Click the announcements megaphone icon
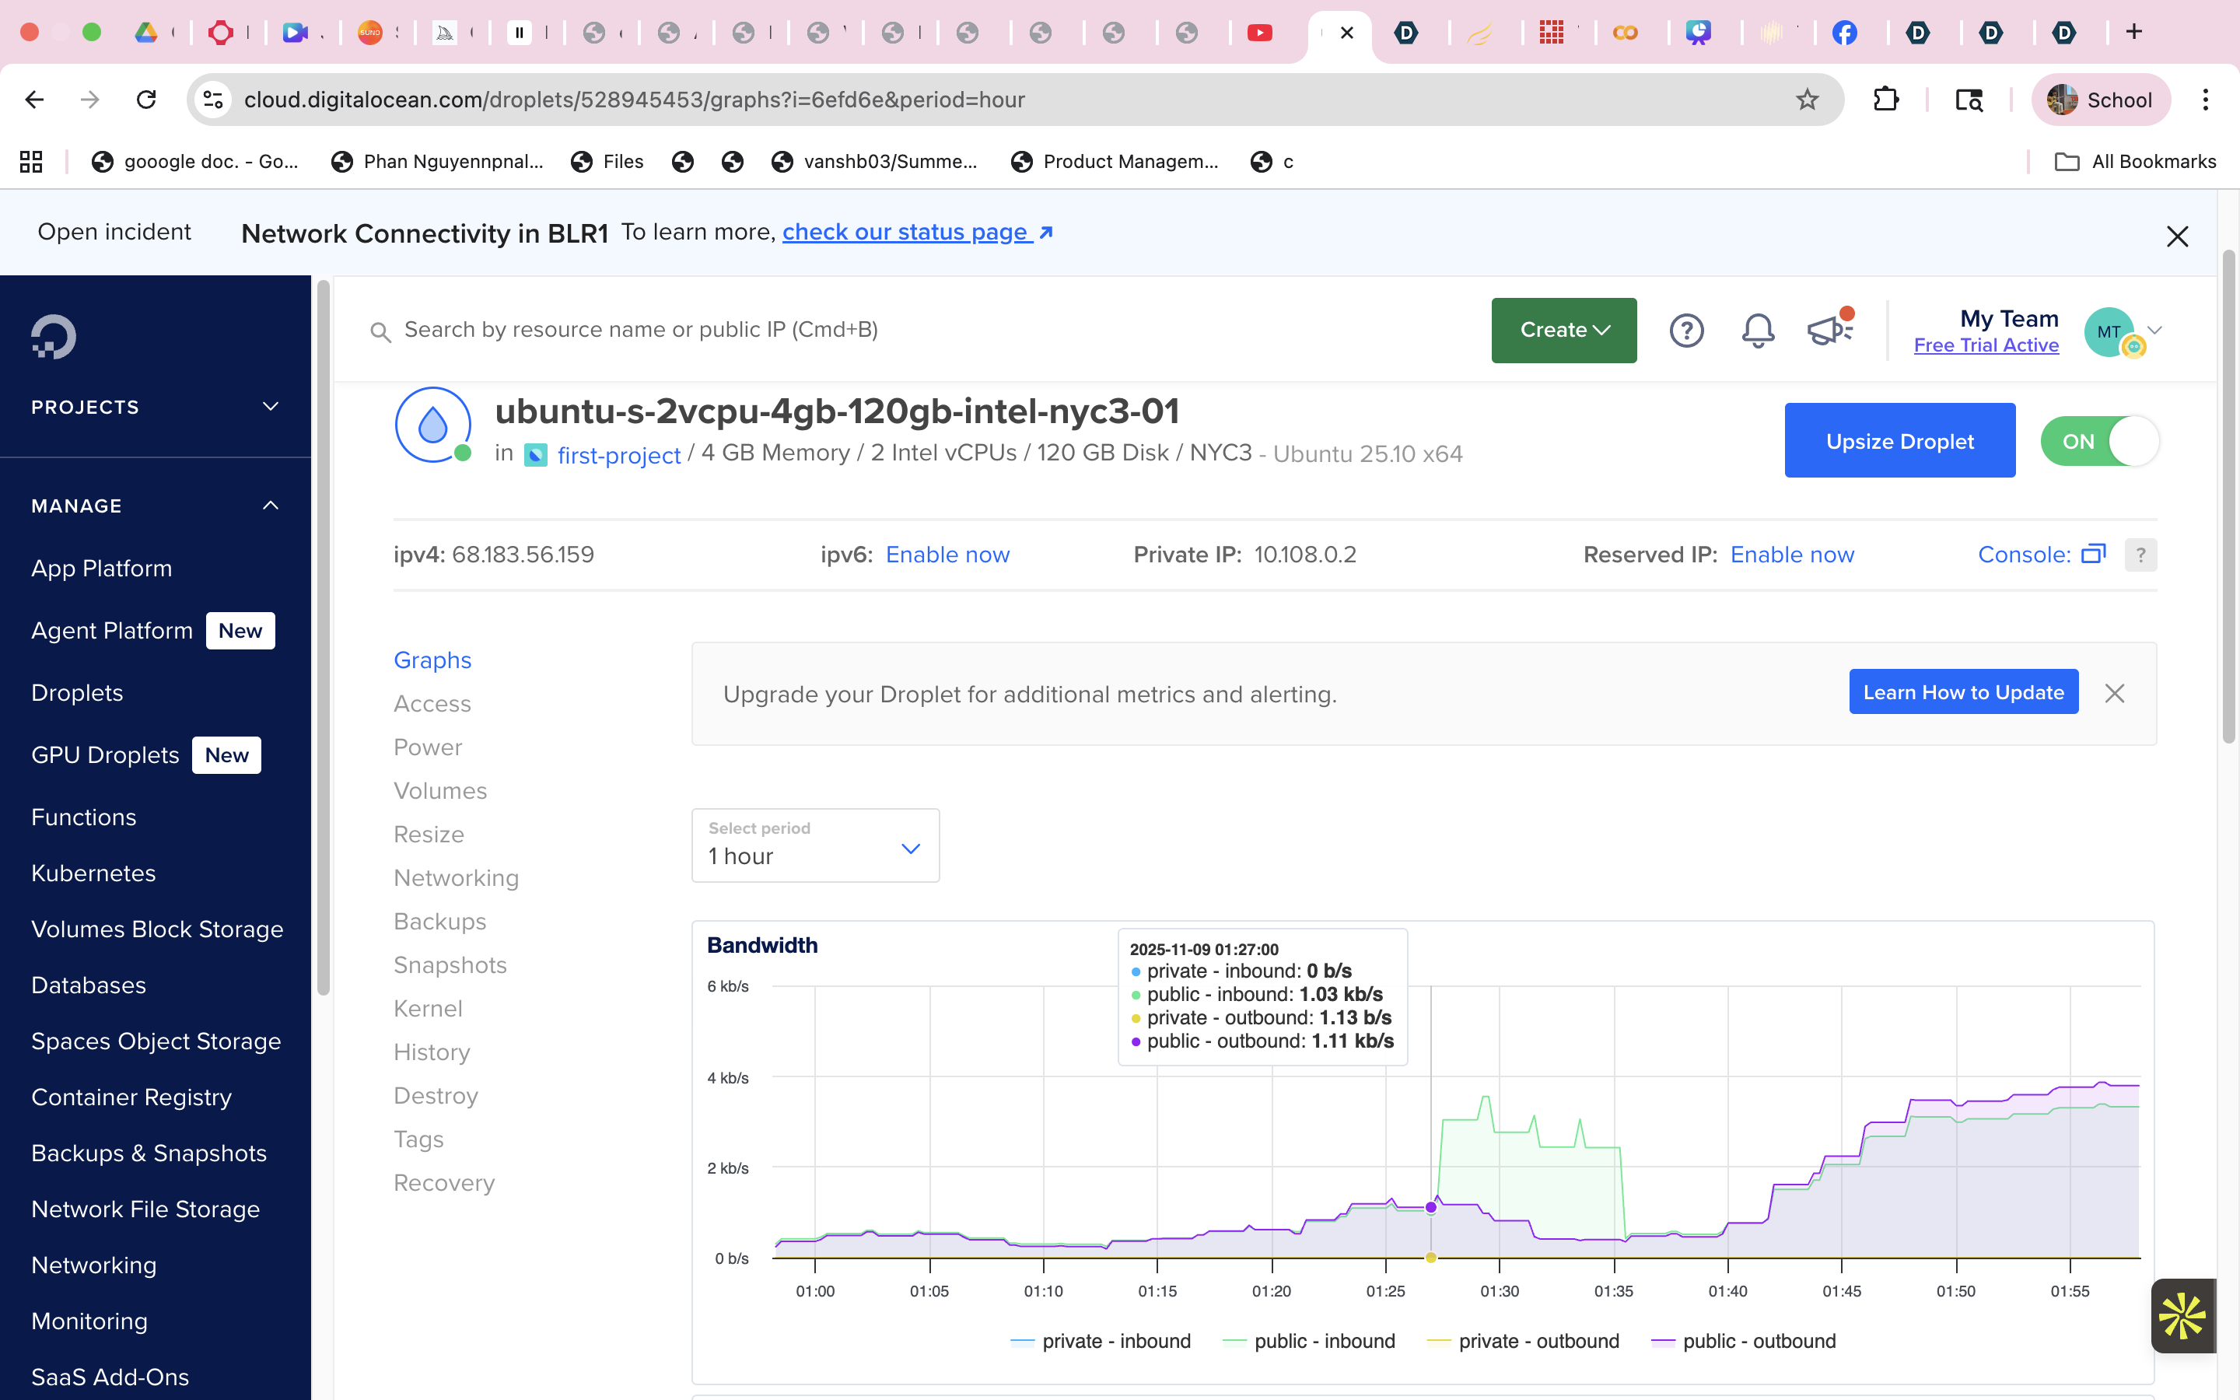 tap(1828, 329)
